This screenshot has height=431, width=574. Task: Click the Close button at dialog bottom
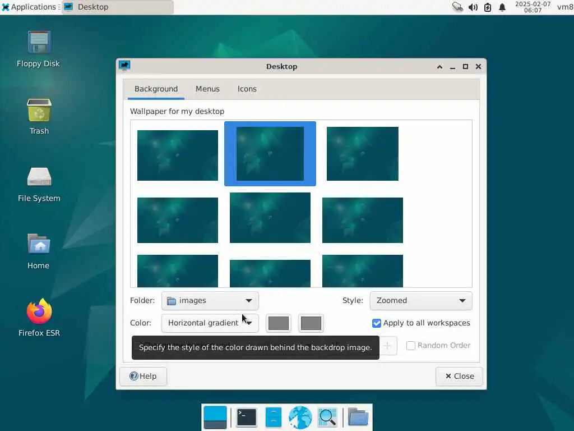coord(459,377)
